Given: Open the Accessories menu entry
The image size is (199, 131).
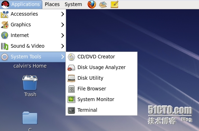Looking at the screenshot, I should pos(33,14).
